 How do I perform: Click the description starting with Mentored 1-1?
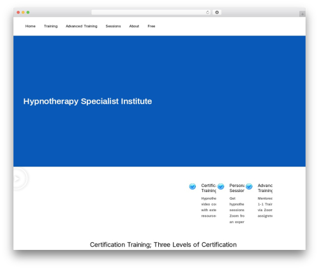point(265,207)
